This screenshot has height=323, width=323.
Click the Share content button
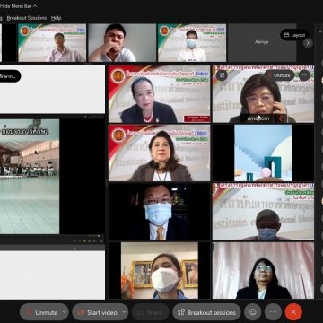pos(151,312)
